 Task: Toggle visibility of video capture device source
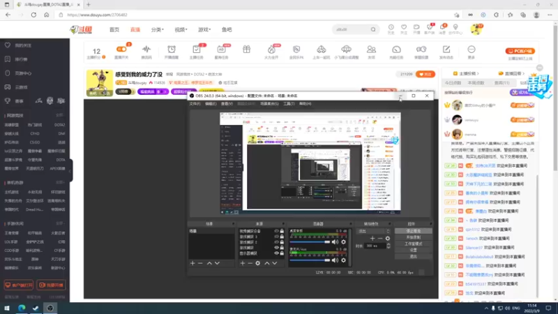(x=276, y=231)
